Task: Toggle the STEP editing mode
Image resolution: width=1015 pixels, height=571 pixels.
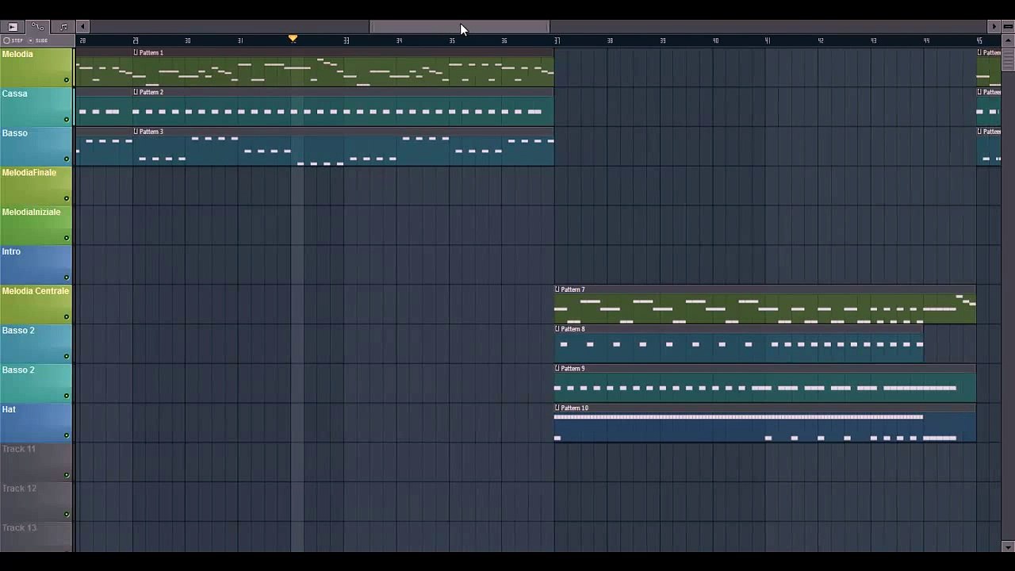Action: 13,40
